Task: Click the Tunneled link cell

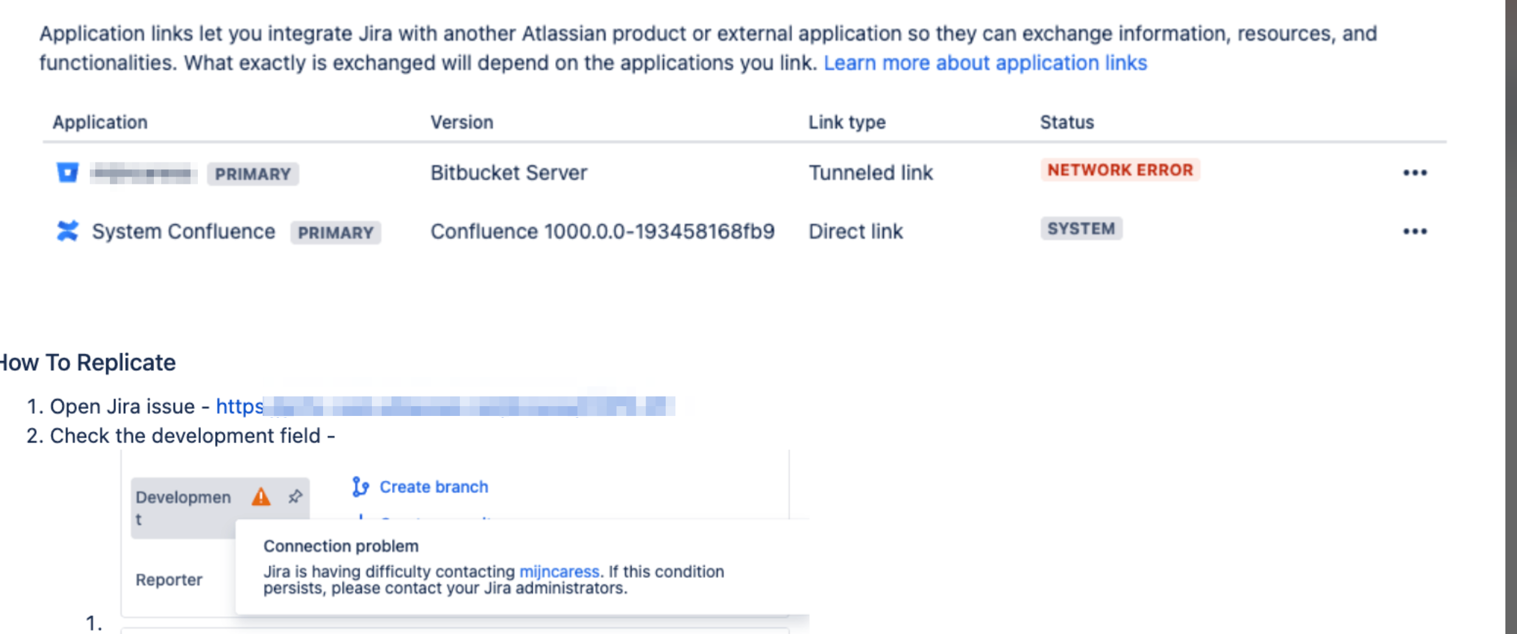Action: point(871,173)
